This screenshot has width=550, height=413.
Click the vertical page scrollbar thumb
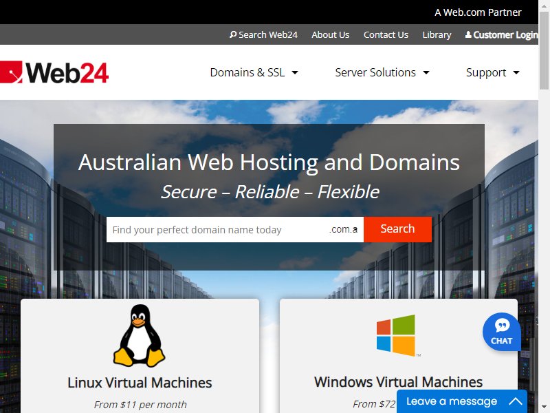pos(544,51)
